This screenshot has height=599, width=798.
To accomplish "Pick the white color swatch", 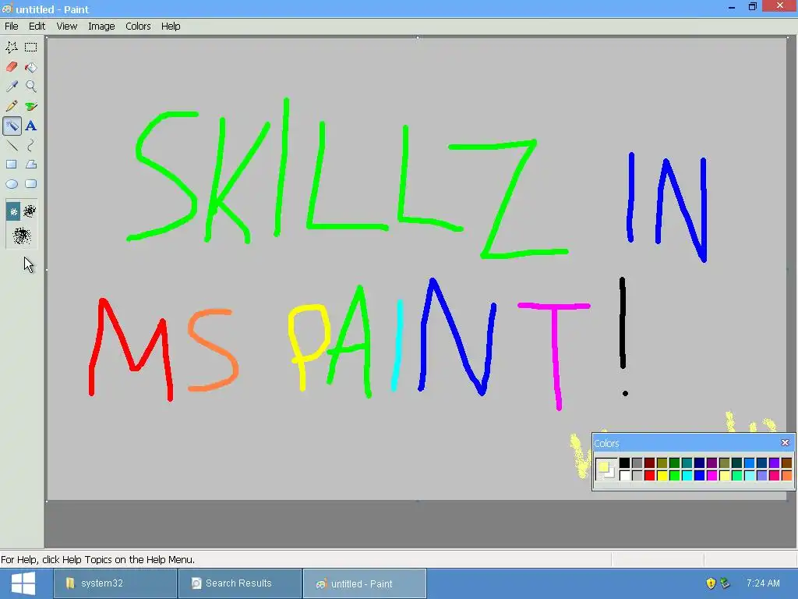I will pos(624,476).
